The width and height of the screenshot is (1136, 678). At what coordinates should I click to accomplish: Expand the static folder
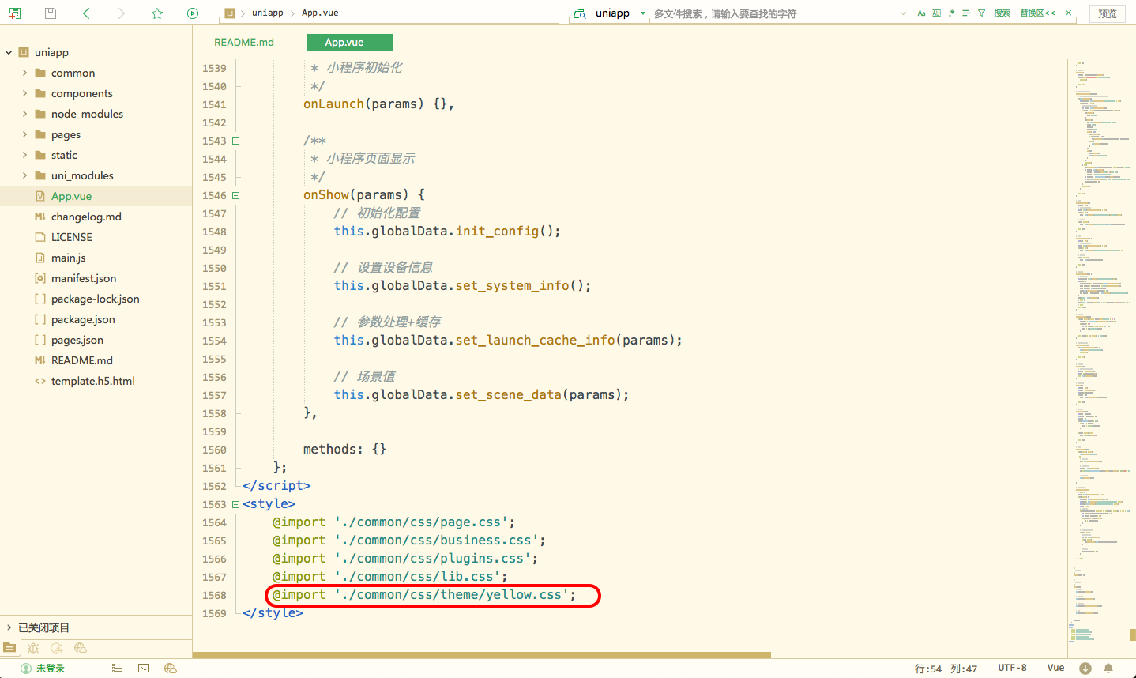[24, 155]
